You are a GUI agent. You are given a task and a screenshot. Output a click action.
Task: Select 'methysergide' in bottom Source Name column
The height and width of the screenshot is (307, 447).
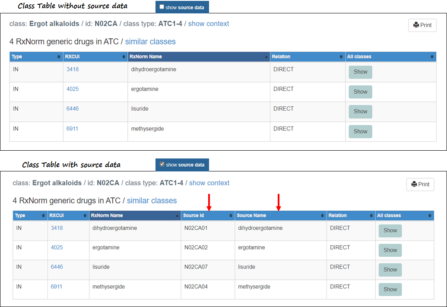(x=254, y=286)
